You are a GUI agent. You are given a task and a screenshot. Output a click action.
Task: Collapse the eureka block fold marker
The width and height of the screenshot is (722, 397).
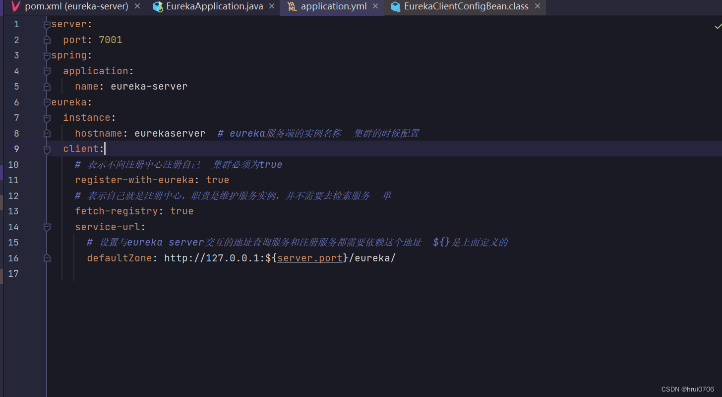tap(47, 102)
